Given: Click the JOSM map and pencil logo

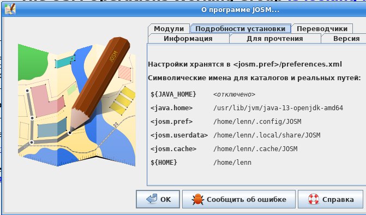Looking at the screenshot, I should coord(76,101).
